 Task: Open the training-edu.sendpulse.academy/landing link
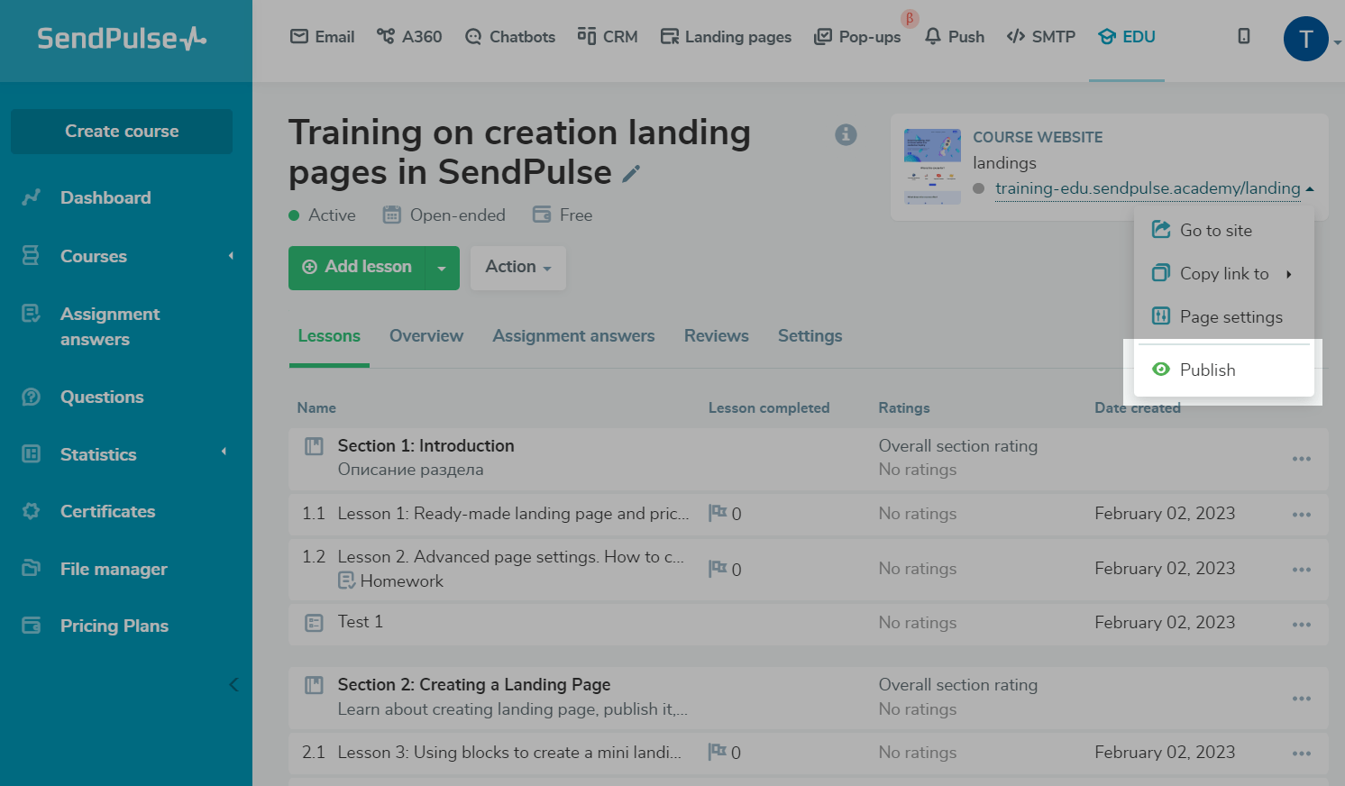tap(1147, 188)
